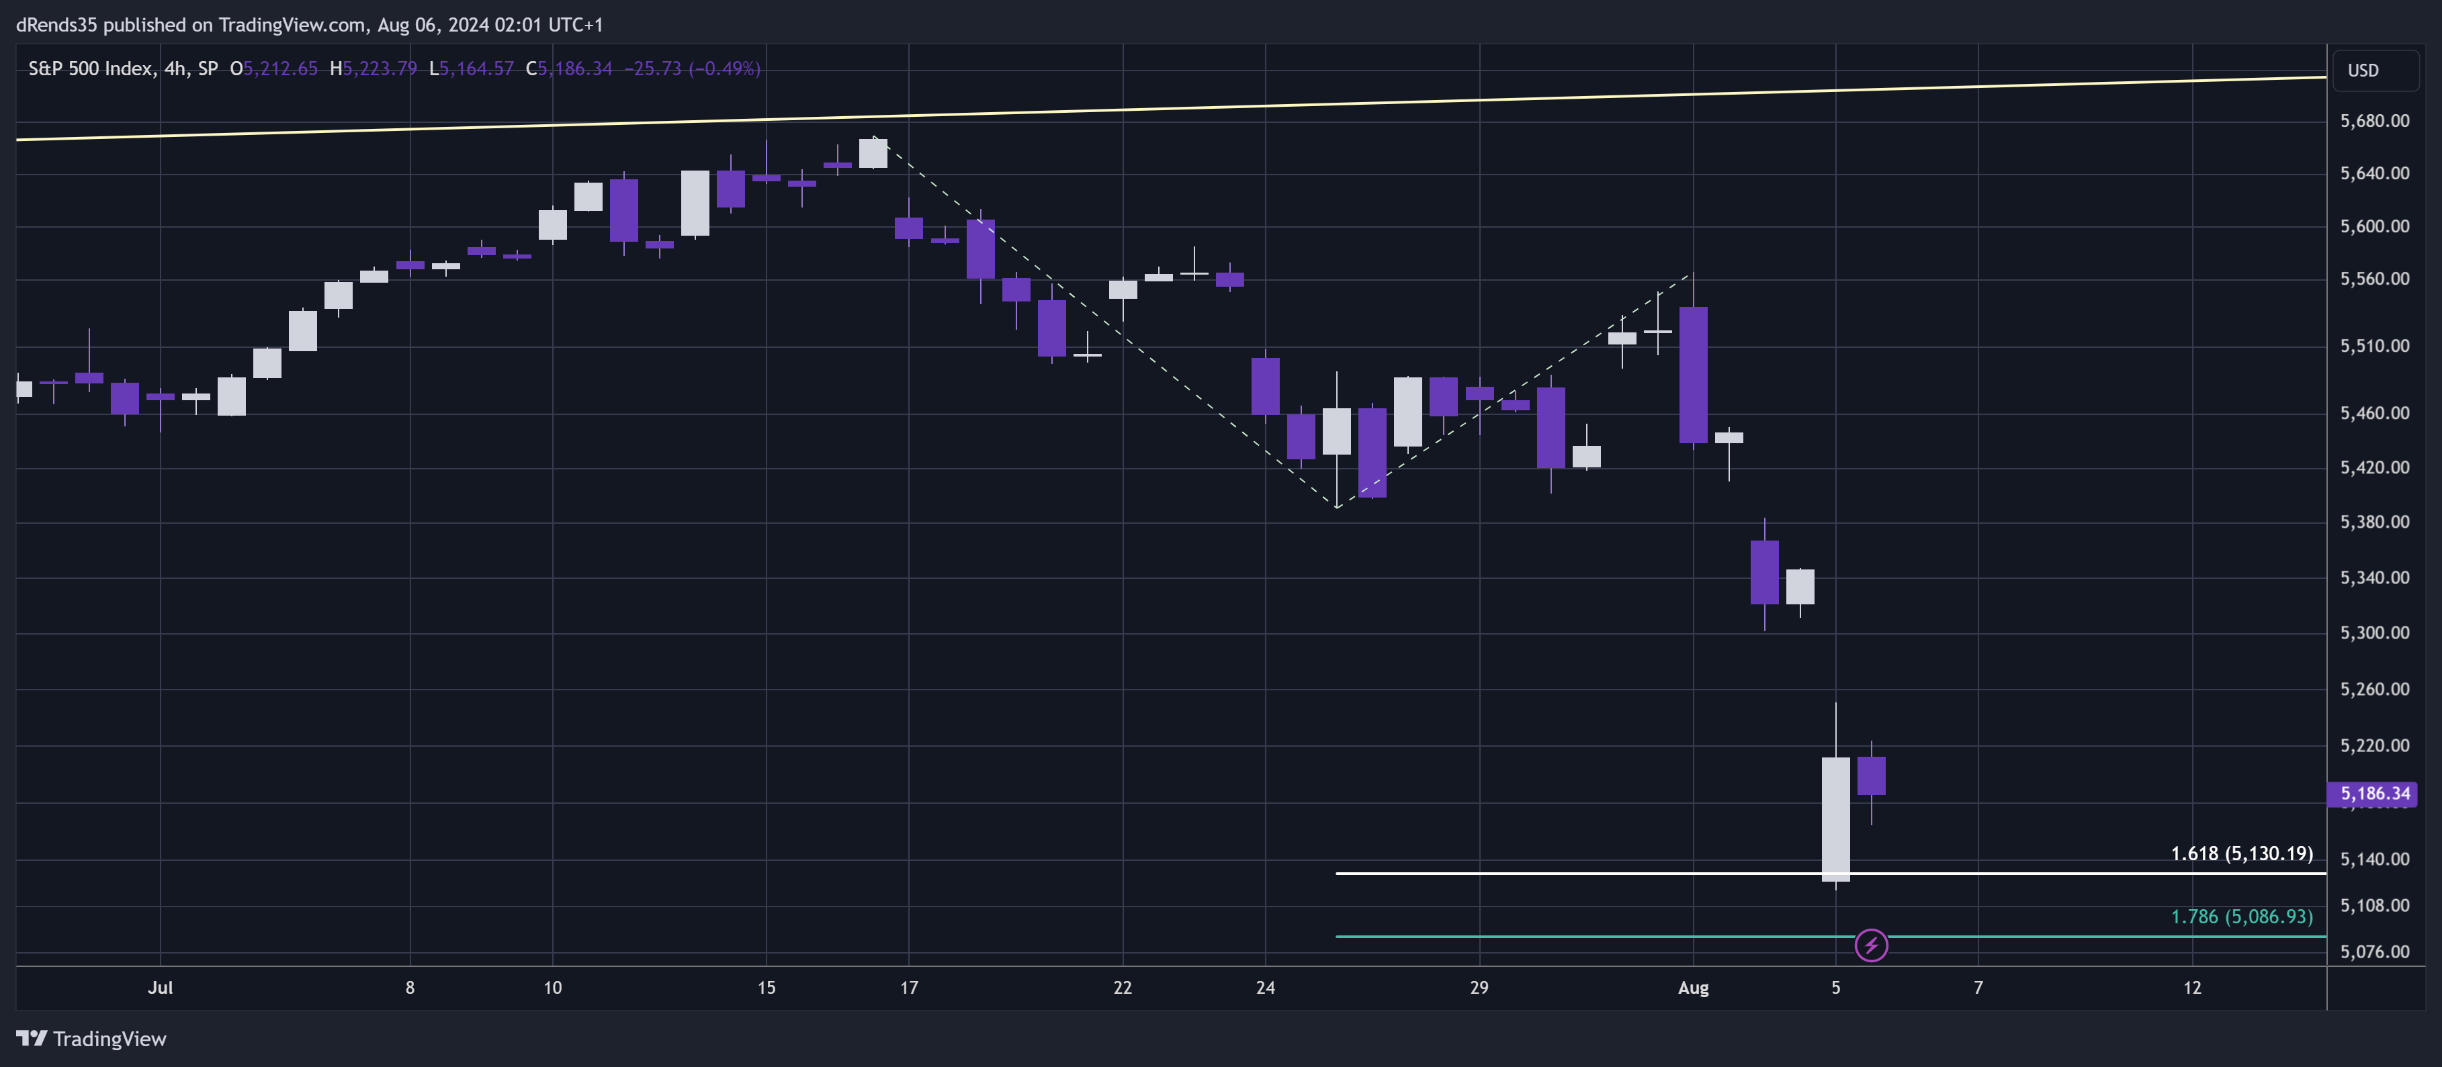2442x1067 pixels.
Task: Click the 17 date label on time axis
Action: point(908,987)
